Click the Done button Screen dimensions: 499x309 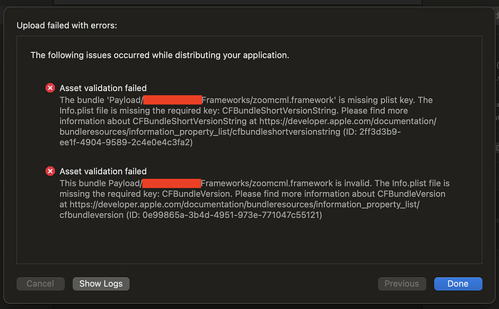coord(458,284)
